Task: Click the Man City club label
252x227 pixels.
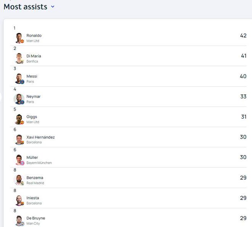Action: pyautogui.click(x=33, y=223)
